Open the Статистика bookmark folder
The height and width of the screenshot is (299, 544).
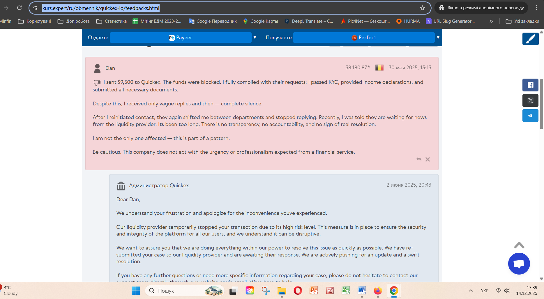point(112,21)
